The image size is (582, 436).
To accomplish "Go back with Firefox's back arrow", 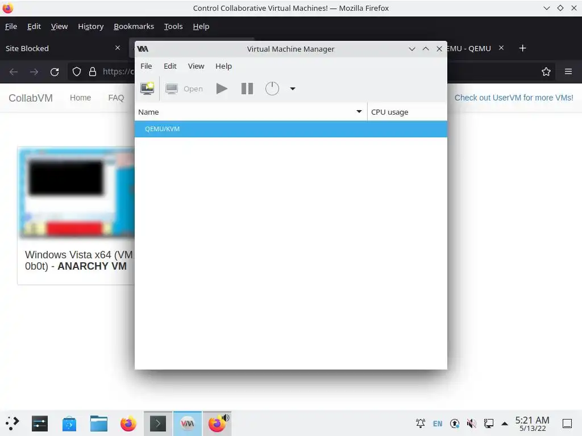I will click(x=14, y=72).
